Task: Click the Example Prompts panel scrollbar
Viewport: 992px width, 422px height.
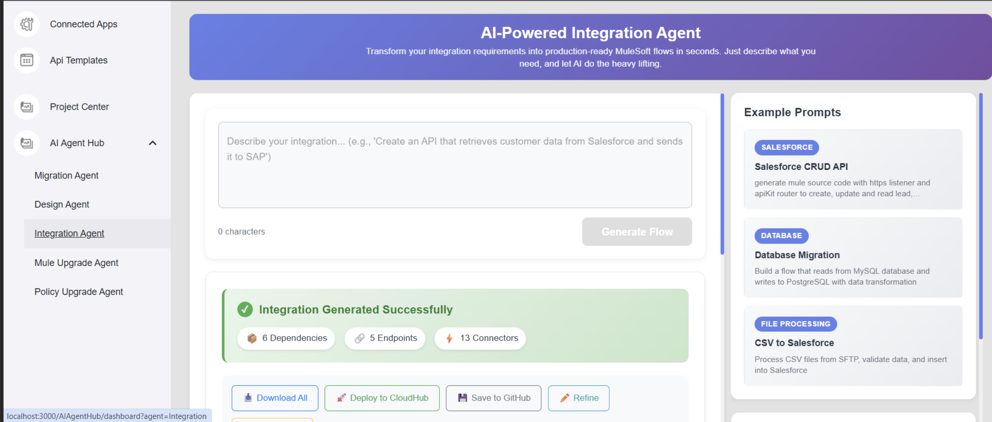Action: tap(980, 216)
